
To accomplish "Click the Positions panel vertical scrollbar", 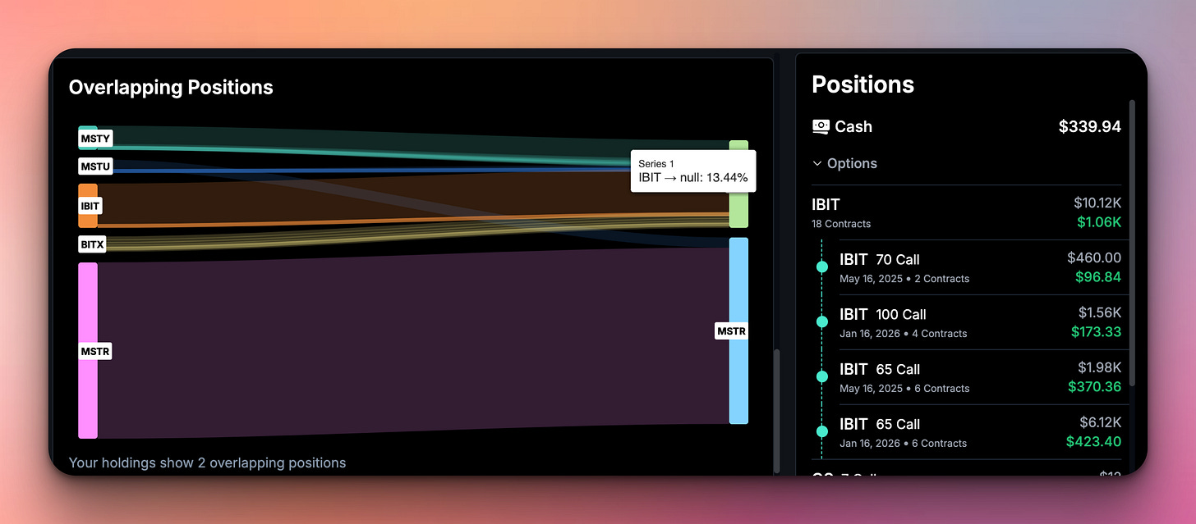I will coord(1133,244).
